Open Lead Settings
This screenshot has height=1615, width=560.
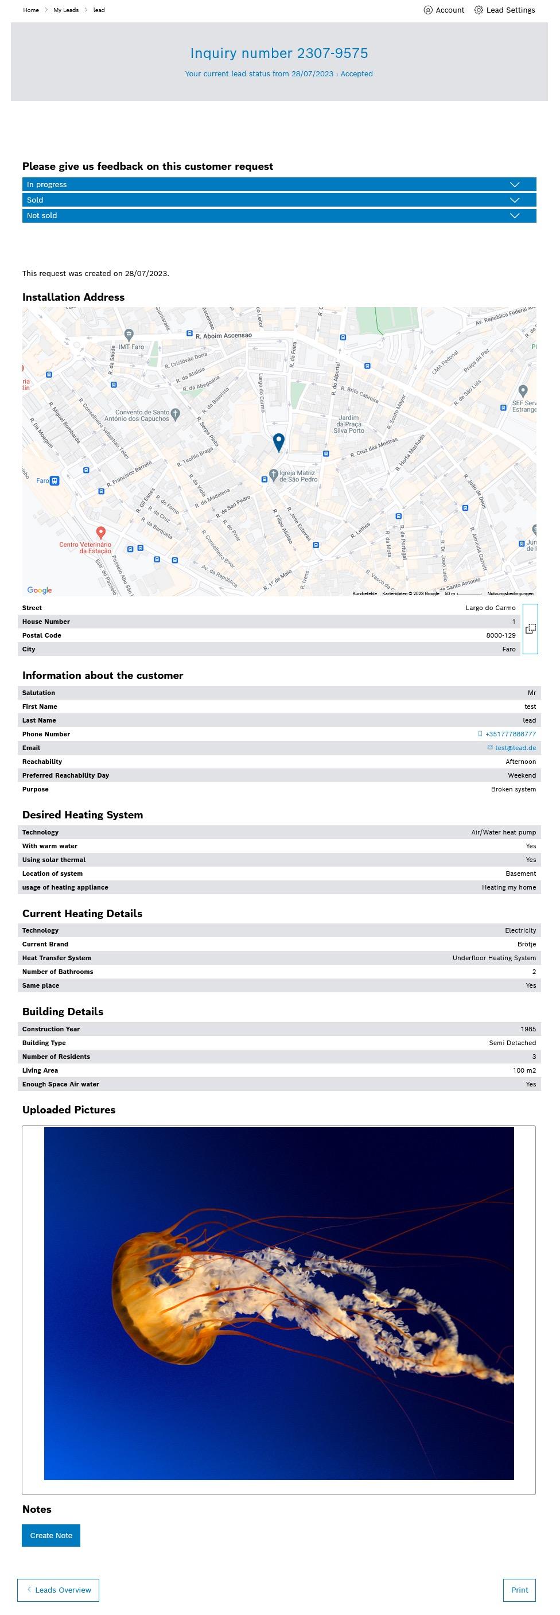(505, 10)
